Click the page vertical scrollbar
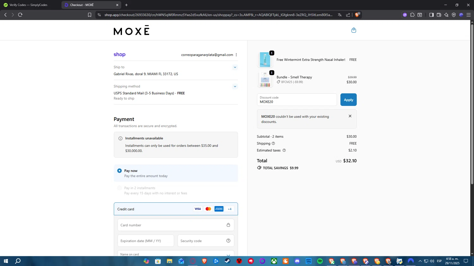The width and height of the screenshot is (474, 266). pos(472,104)
